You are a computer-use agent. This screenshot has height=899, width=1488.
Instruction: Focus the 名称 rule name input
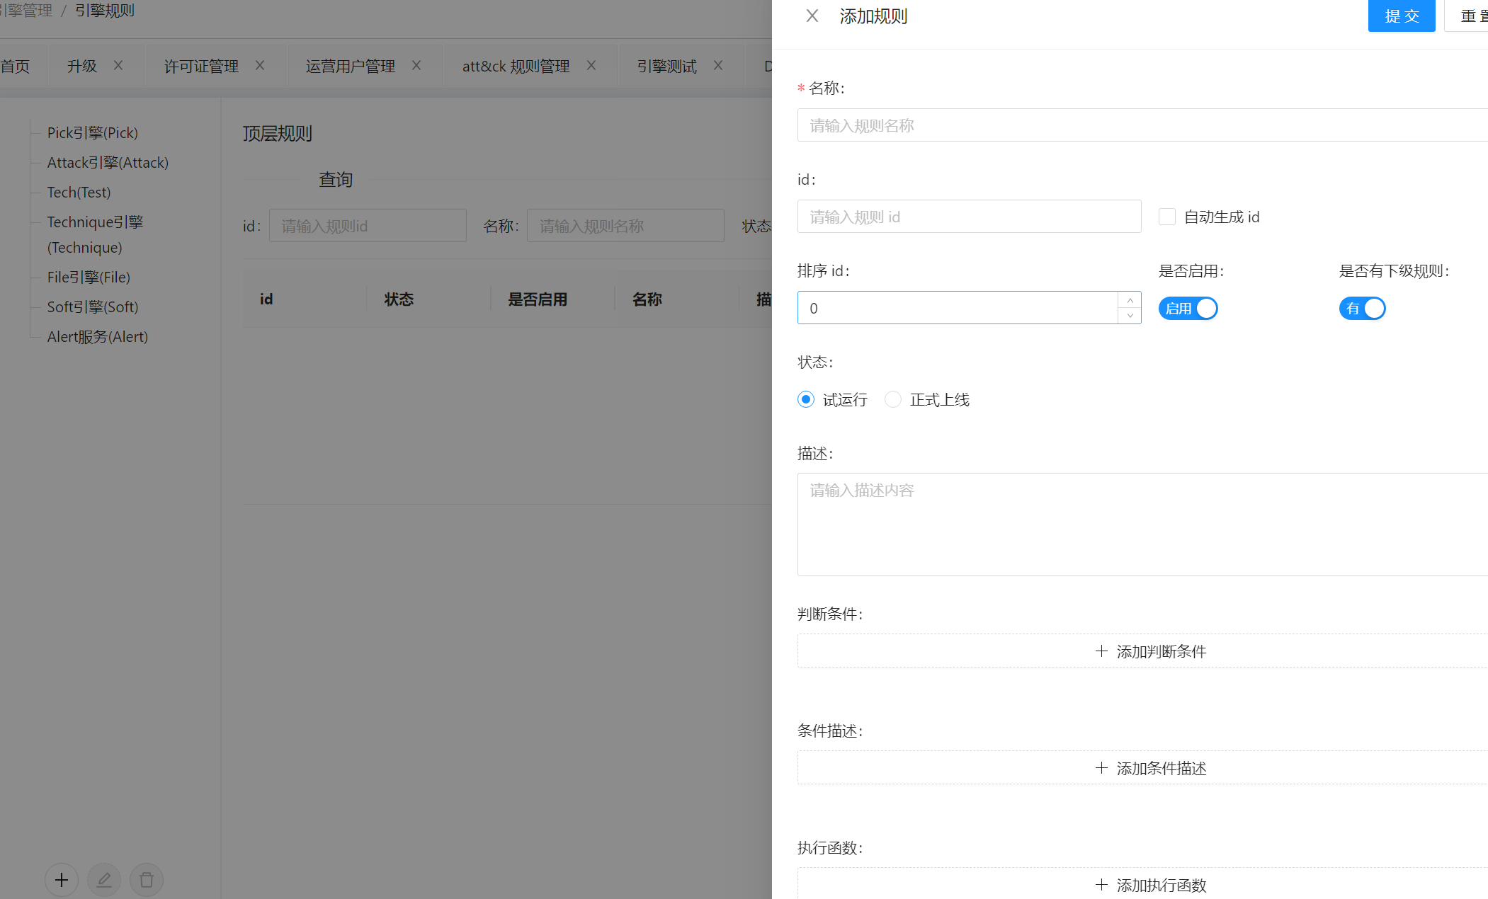pyautogui.click(x=1142, y=125)
